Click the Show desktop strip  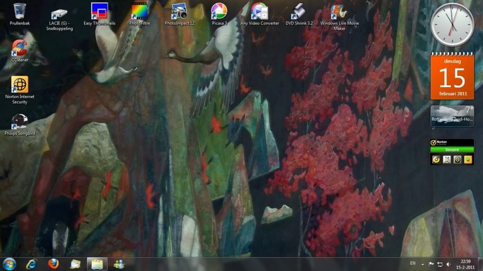point(480,264)
